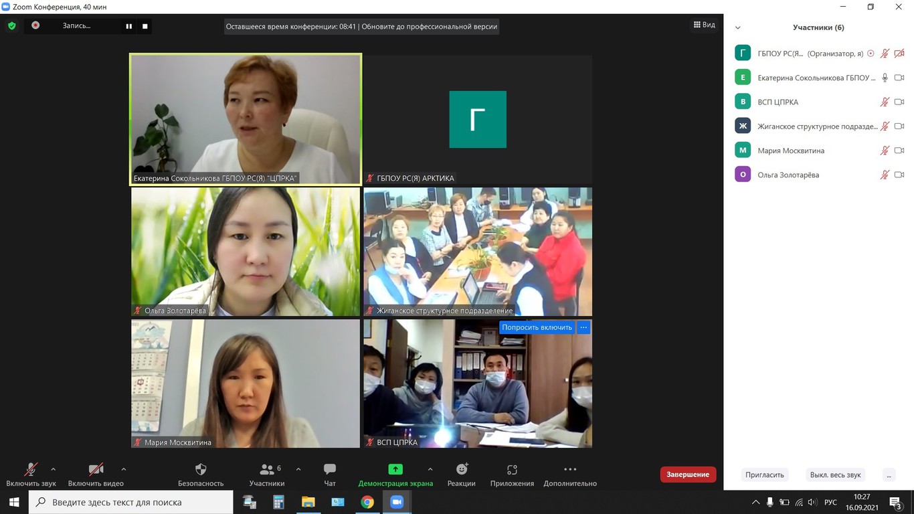Start screen sharing with Демонстрация экрана
914x514 pixels.
(x=395, y=470)
